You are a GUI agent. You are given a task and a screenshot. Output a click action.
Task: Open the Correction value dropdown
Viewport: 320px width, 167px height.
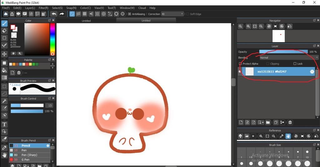(182, 14)
